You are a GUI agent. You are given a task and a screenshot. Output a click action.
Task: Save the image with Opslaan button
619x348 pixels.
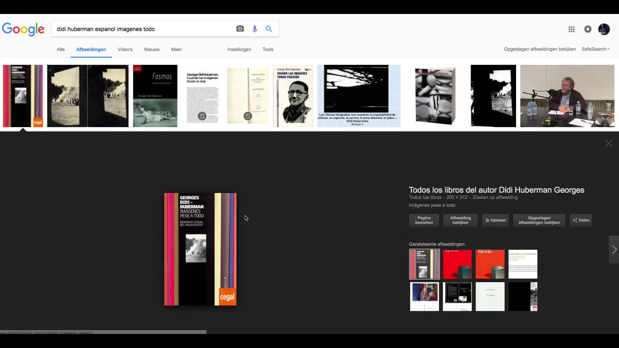pos(496,220)
